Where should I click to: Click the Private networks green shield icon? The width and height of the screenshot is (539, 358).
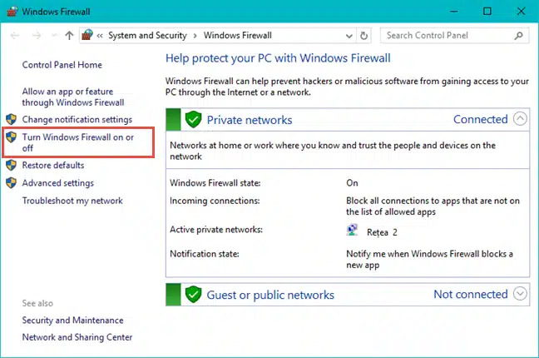(x=193, y=119)
